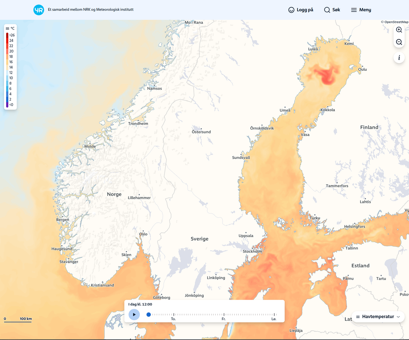Click the timeline slider handle
Viewport: 409px width, 340px height.
149,314
